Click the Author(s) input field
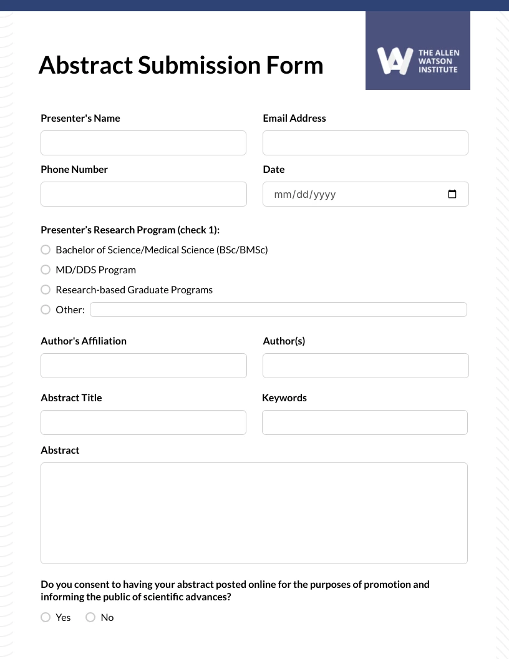 click(x=366, y=366)
